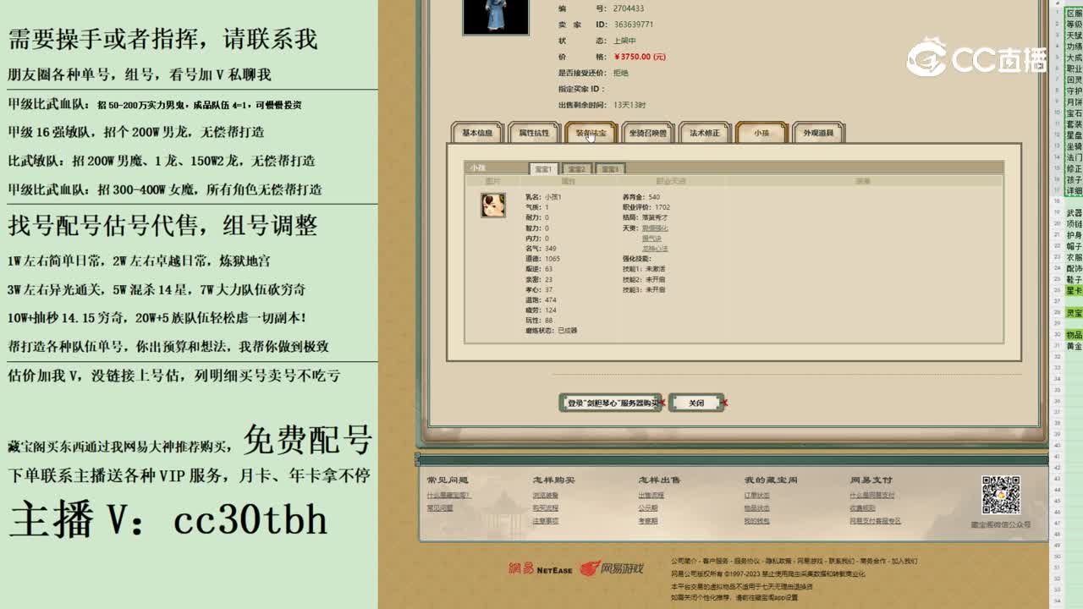Open 出售流程 link under 怎样出售
This screenshot has width=1083, height=609.
(x=651, y=495)
